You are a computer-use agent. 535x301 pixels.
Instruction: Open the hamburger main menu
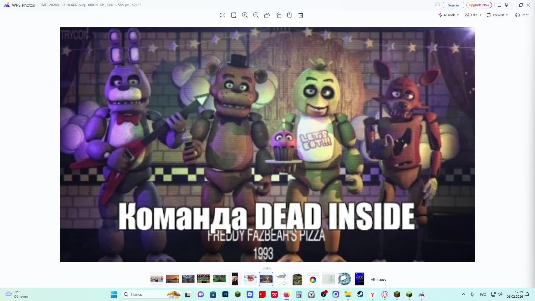(x=499, y=5)
